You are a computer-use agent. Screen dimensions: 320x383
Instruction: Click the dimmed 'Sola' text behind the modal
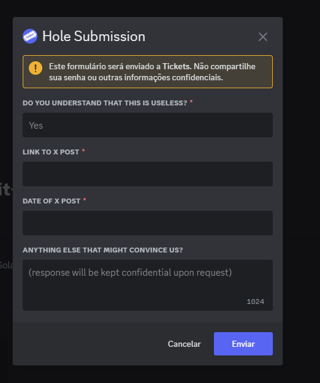click(x=6, y=265)
